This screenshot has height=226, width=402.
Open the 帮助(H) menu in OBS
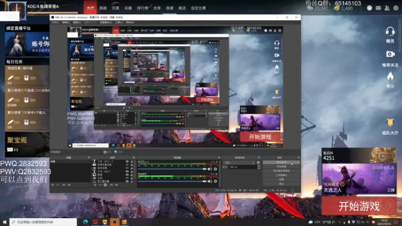coord(130,23)
